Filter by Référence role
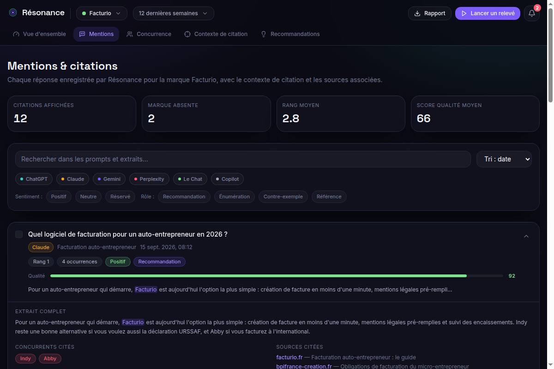554x369 pixels. pyautogui.click(x=329, y=196)
